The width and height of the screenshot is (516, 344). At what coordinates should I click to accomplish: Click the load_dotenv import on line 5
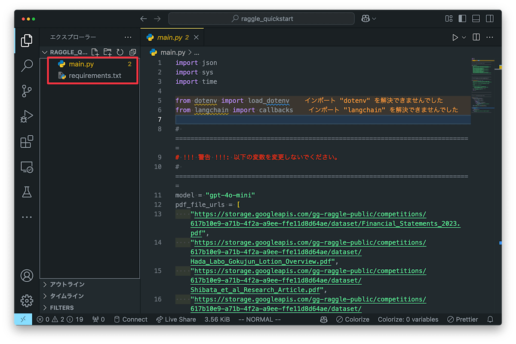(x=269, y=100)
